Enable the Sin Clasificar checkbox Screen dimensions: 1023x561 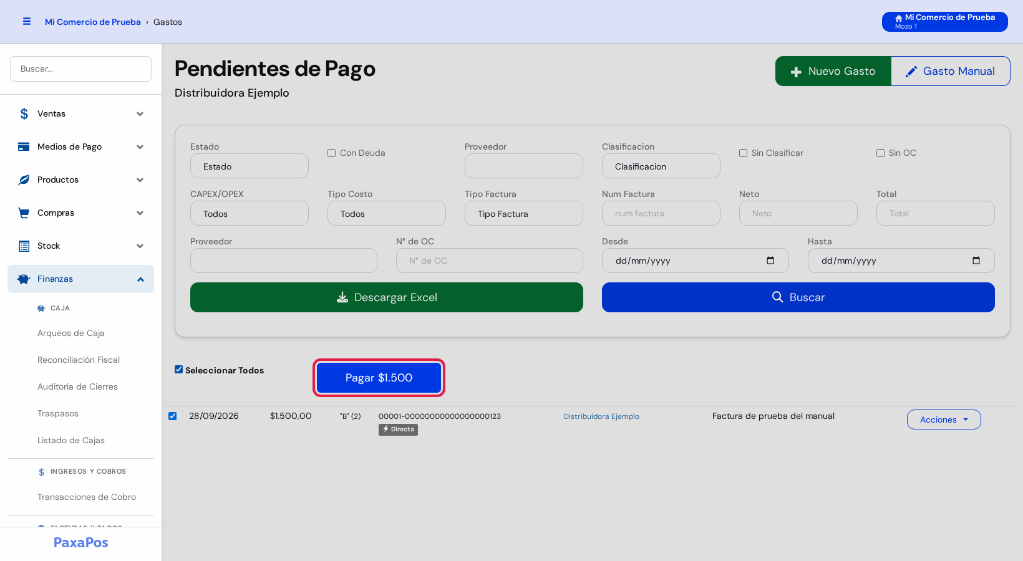744,153
